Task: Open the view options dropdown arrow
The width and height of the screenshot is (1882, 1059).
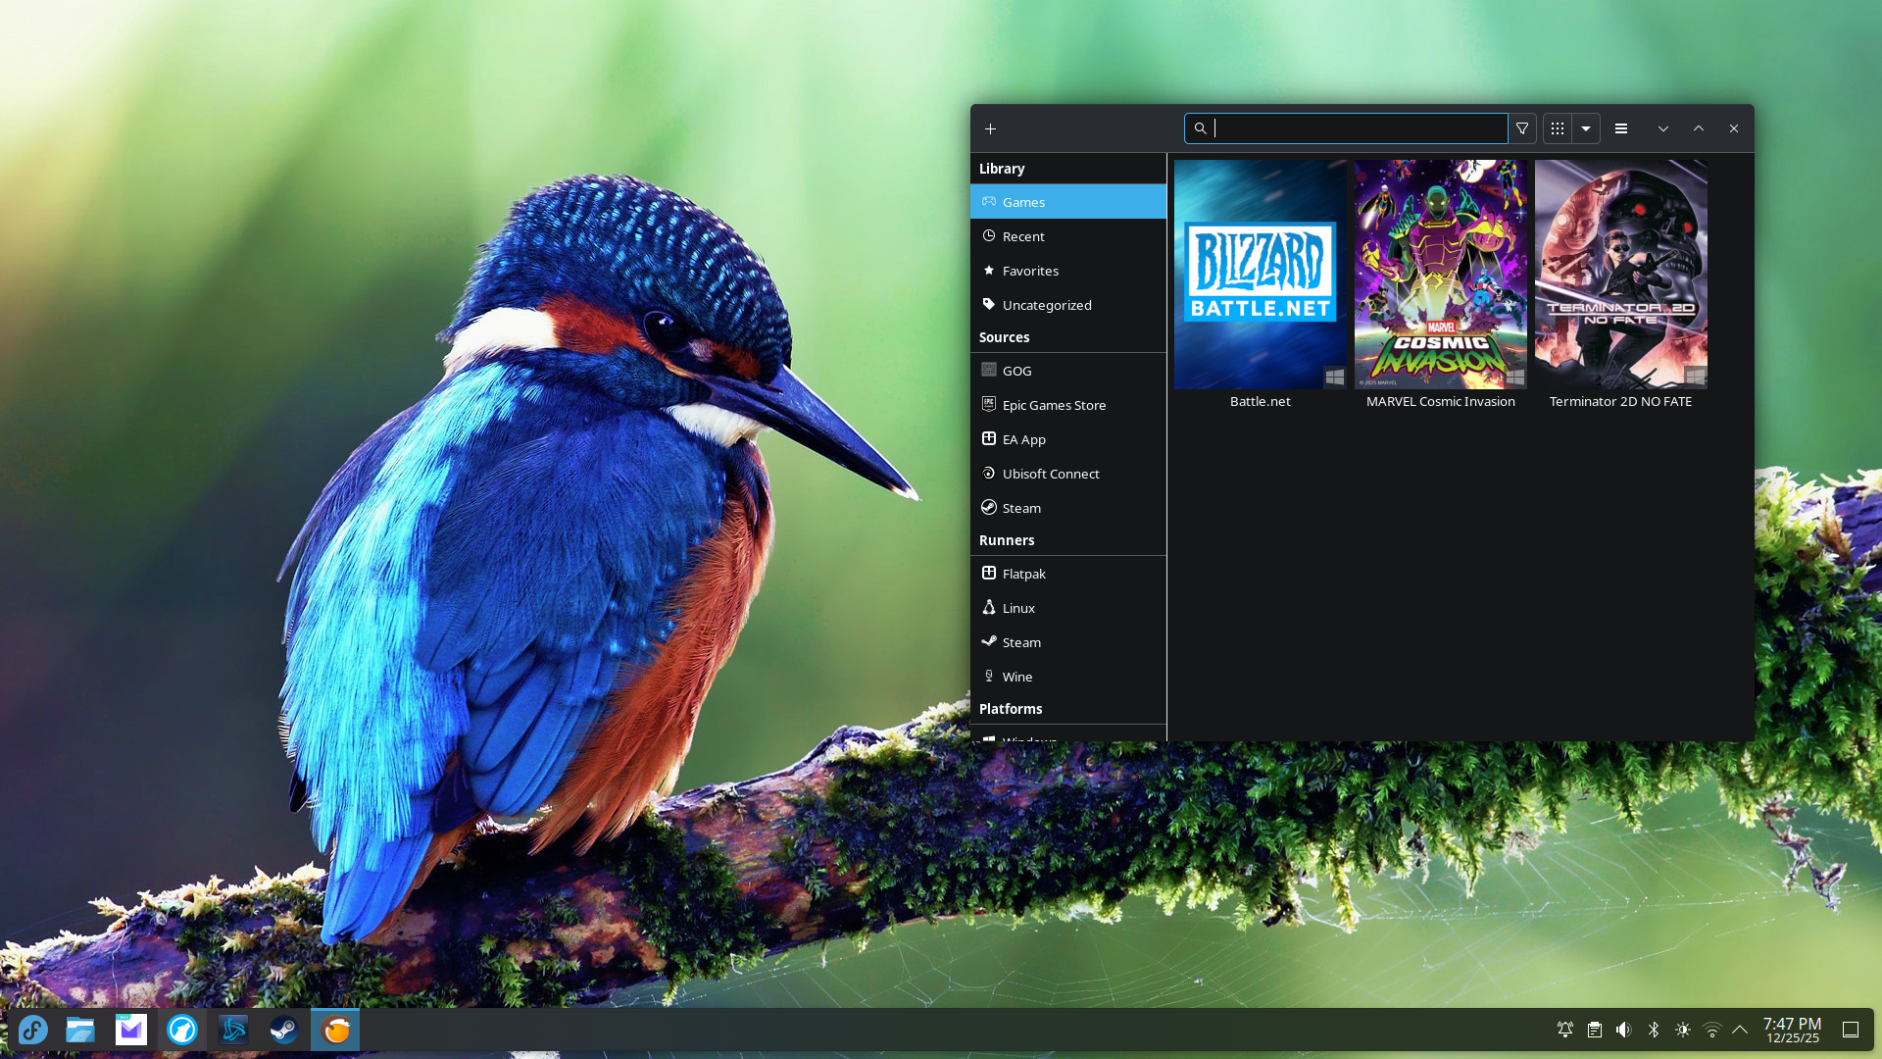Action: pyautogui.click(x=1586, y=128)
